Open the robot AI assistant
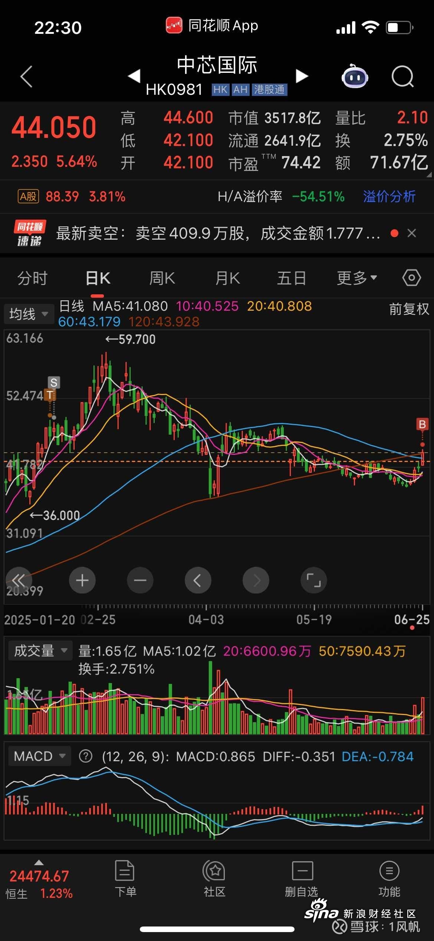 click(355, 76)
